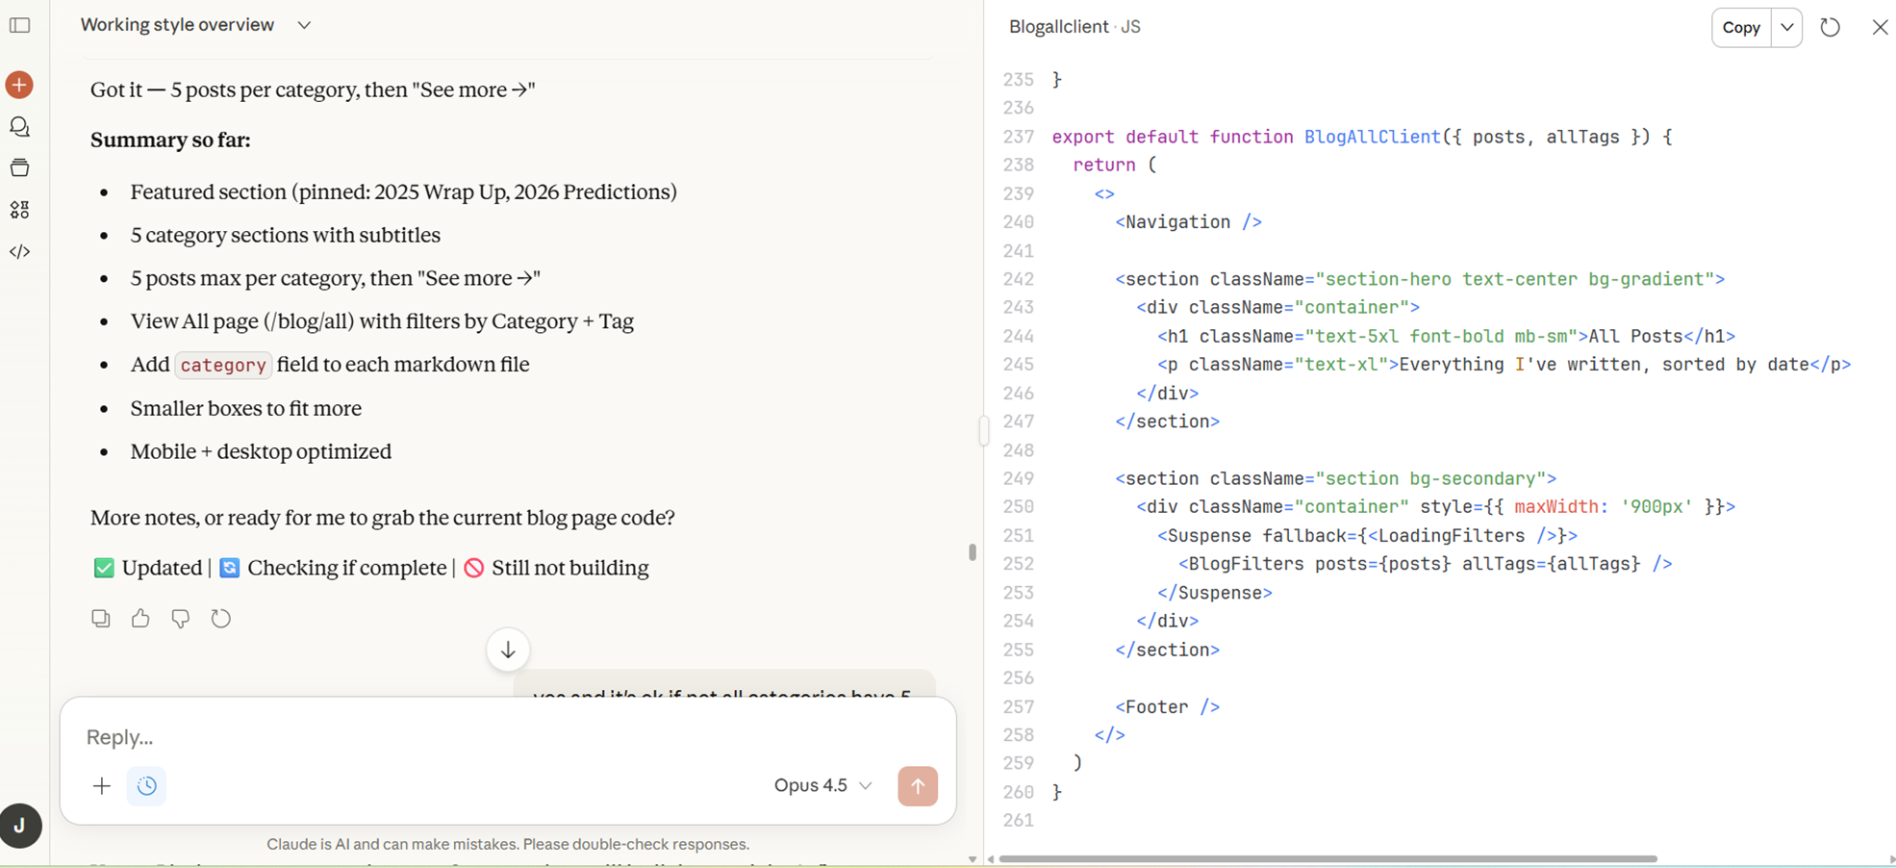This screenshot has height=868, width=1896.
Task: Give the response a thumbs down
Action: point(180,619)
